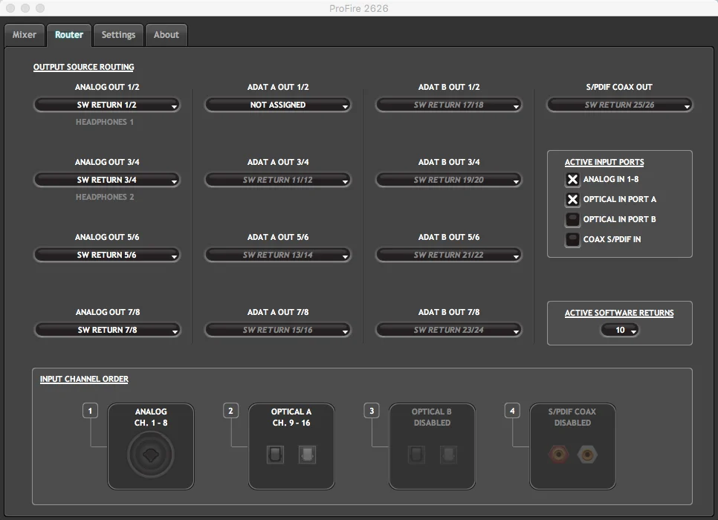Open ADAT B Out 7/8 dropdown

(449, 330)
